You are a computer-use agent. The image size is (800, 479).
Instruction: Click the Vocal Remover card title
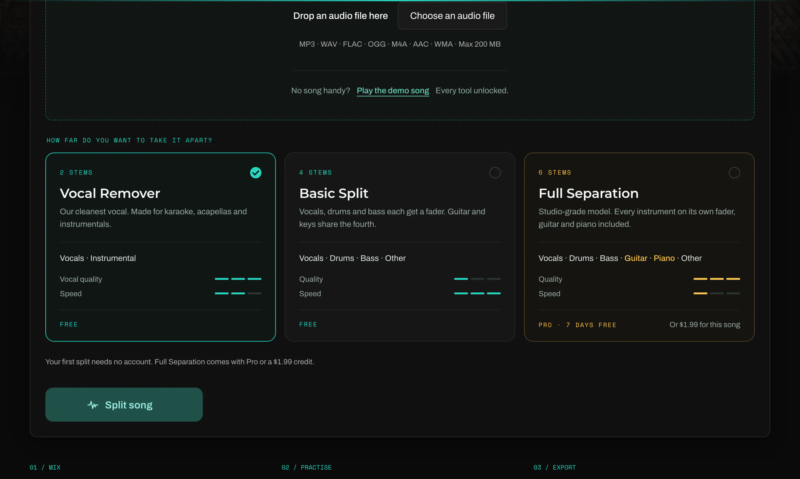point(110,193)
